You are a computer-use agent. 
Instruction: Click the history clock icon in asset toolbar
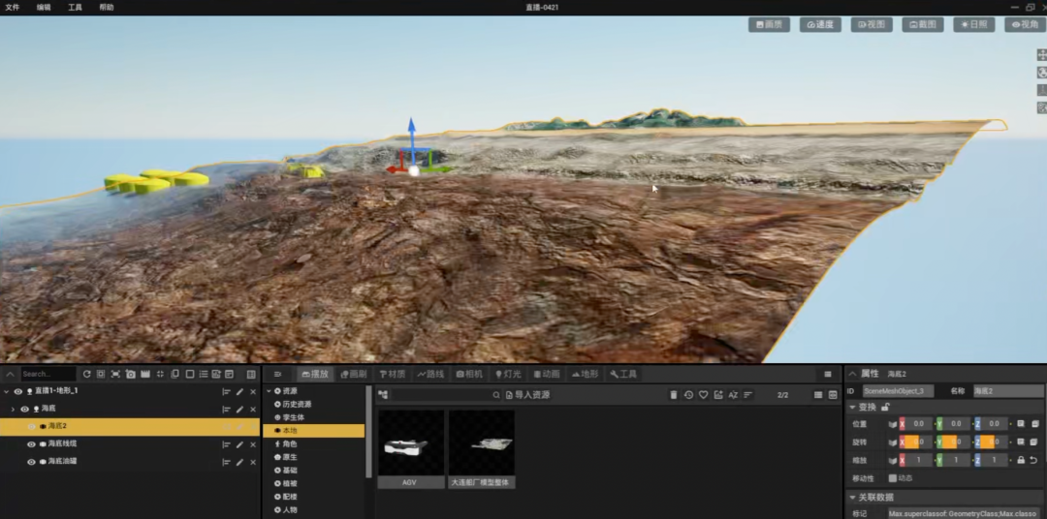688,395
